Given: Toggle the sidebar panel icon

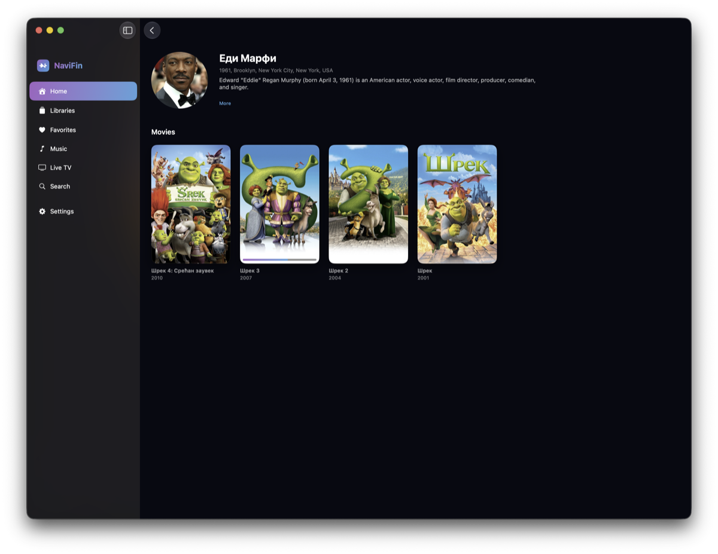Looking at the screenshot, I should tap(127, 30).
